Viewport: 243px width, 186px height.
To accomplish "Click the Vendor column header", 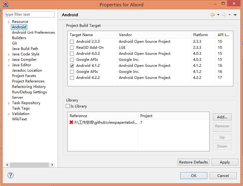I will [x=154, y=35].
